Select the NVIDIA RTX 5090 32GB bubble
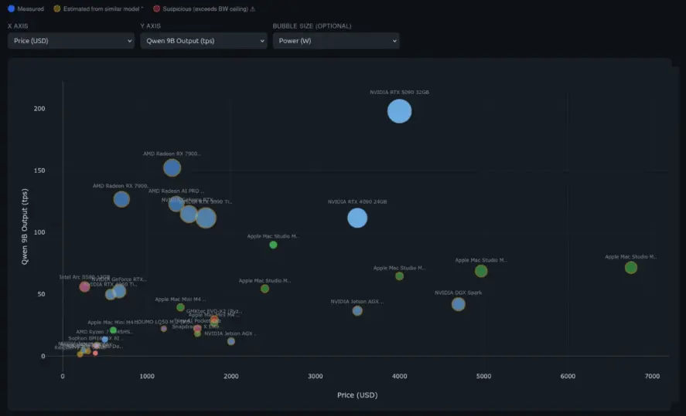 point(399,111)
